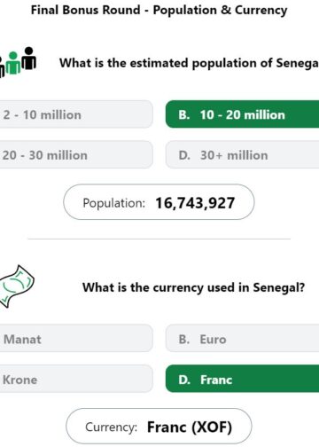
Task: Select the Manat currency answer
Action: click(x=76, y=339)
